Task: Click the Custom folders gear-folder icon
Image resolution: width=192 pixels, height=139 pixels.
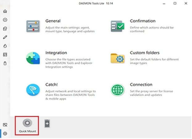Action: click(x=118, y=58)
